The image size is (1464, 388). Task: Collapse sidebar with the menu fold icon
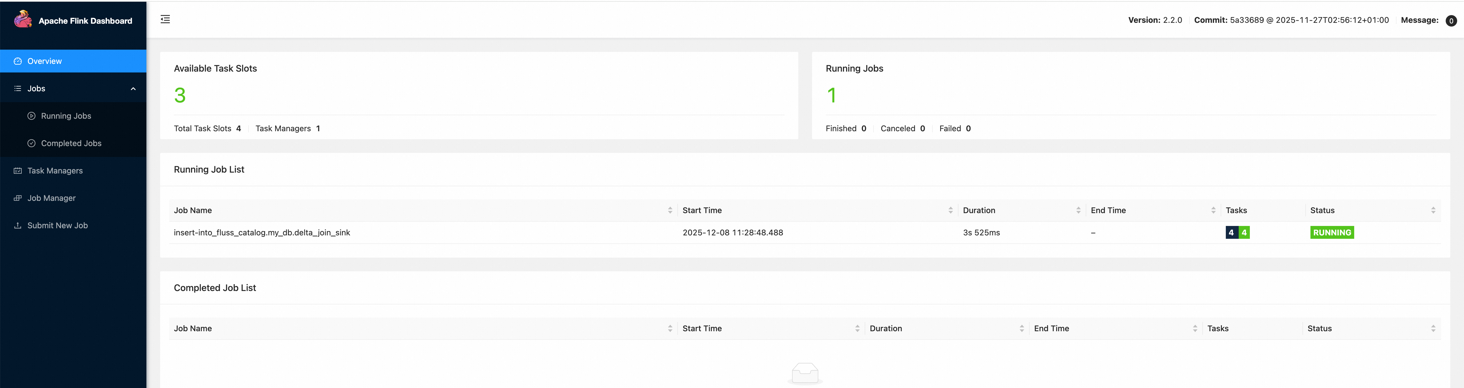(x=165, y=19)
